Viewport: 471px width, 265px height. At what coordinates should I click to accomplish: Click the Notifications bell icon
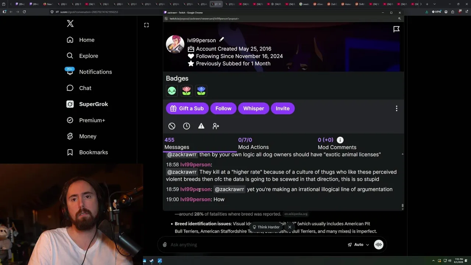click(x=70, y=72)
